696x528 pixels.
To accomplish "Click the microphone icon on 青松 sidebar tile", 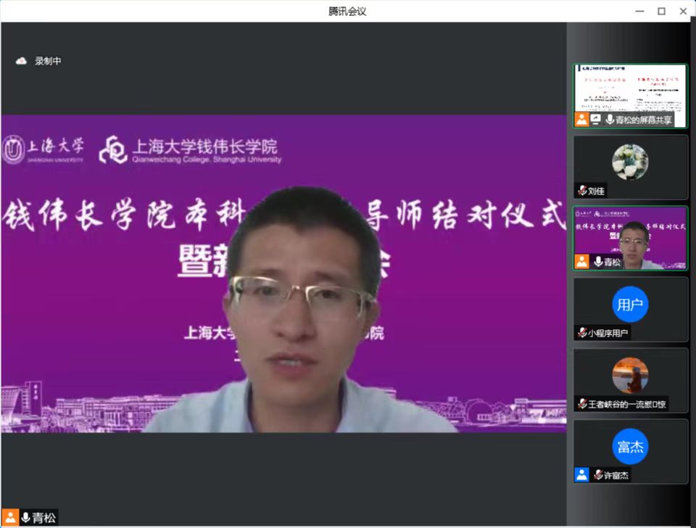I will pyautogui.click(x=598, y=262).
